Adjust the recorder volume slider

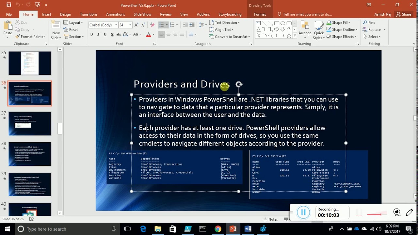click(x=377, y=214)
